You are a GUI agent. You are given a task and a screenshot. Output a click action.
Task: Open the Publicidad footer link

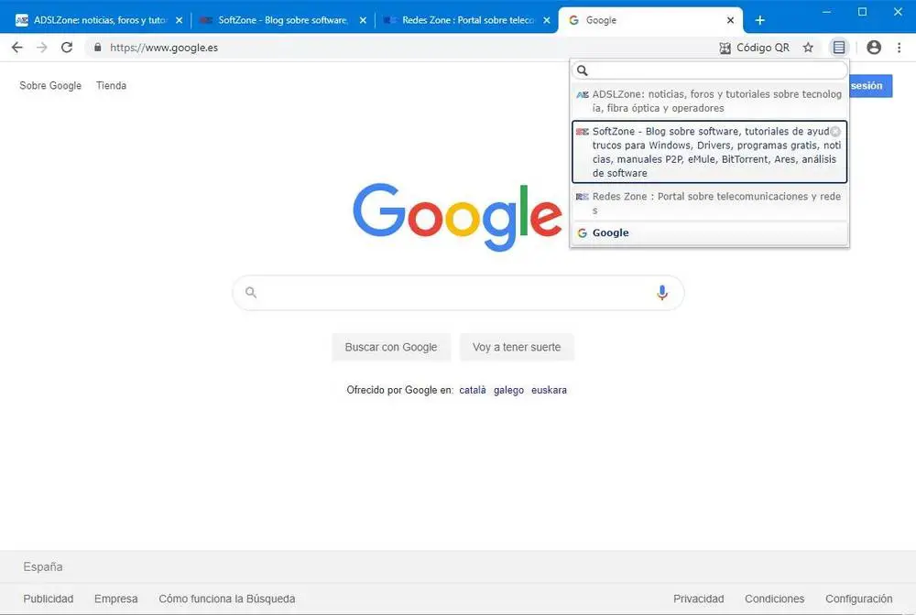point(49,599)
